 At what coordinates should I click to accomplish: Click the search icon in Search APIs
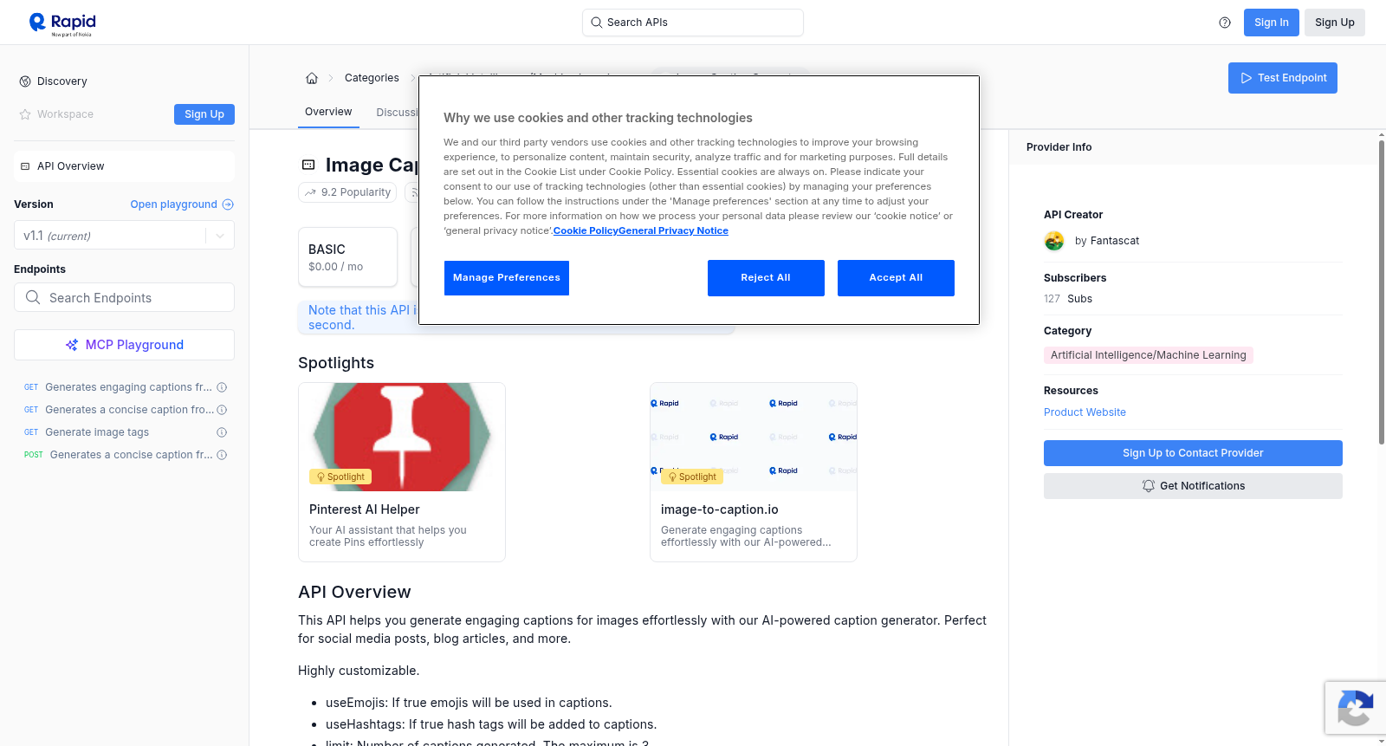pos(597,23)
